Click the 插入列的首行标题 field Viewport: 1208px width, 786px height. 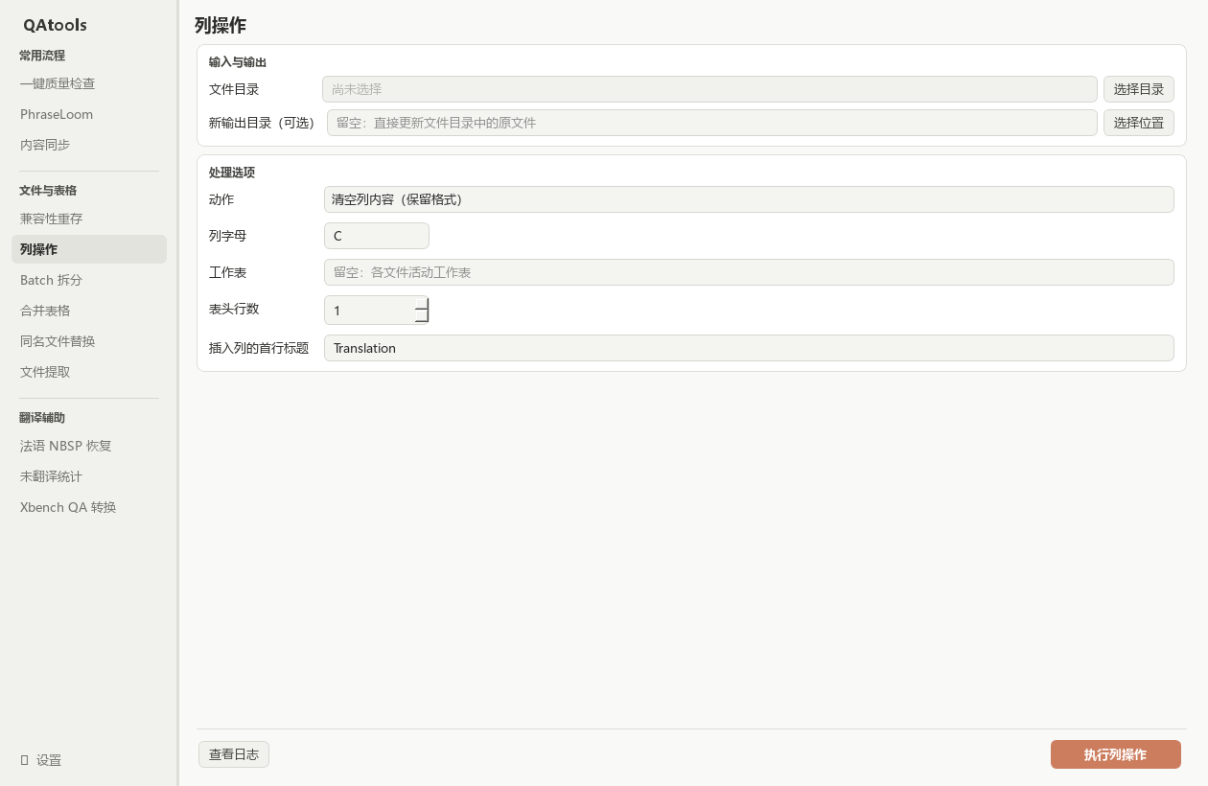coord(749,348)
